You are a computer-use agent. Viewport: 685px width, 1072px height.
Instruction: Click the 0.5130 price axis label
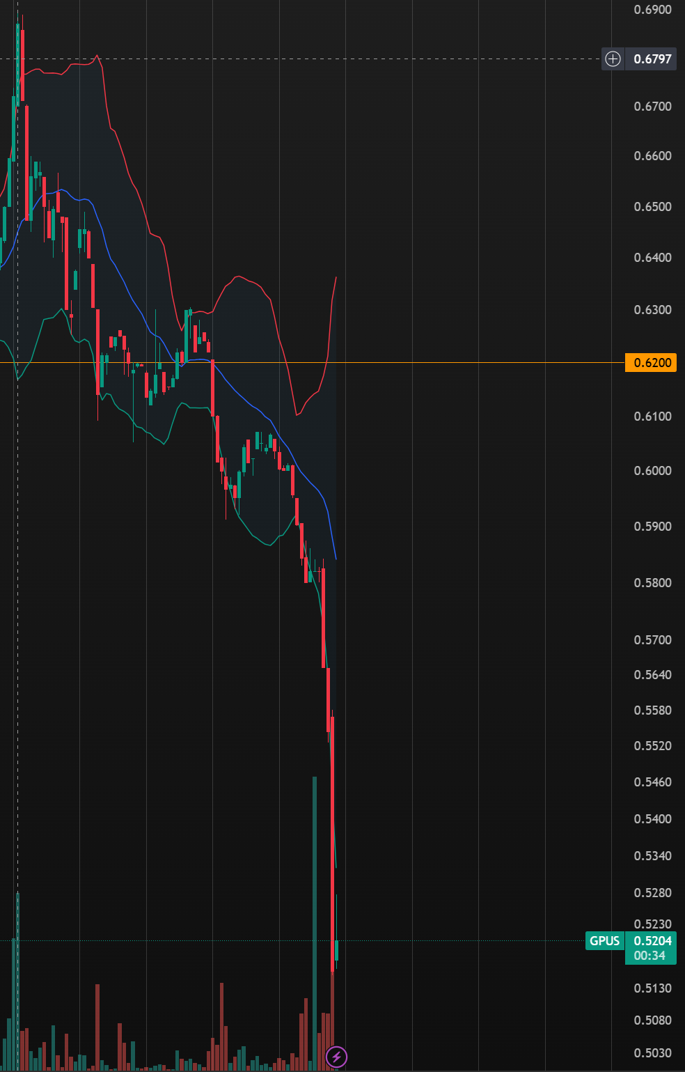[x=652, y=988]
